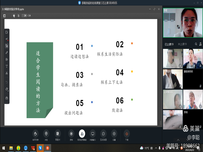Pick the laser pointer tool
This screenshot has height=152, width=203.
pyautogui.click(x=7, y=39)
